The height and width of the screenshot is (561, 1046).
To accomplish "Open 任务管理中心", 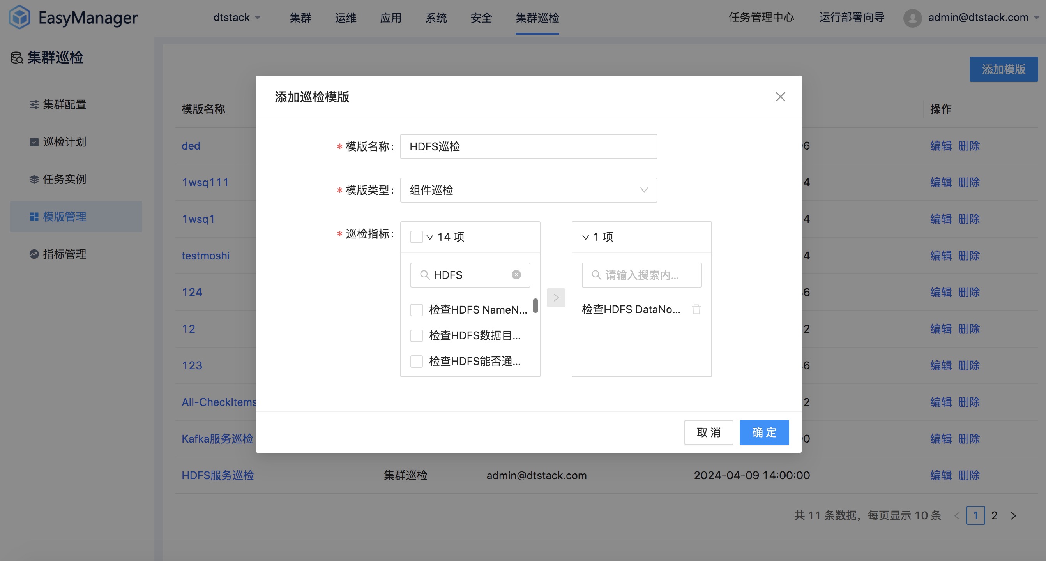I will pos(762,18).
